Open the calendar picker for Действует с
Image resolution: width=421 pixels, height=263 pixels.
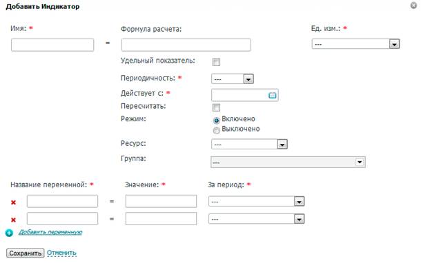[272, 95]
